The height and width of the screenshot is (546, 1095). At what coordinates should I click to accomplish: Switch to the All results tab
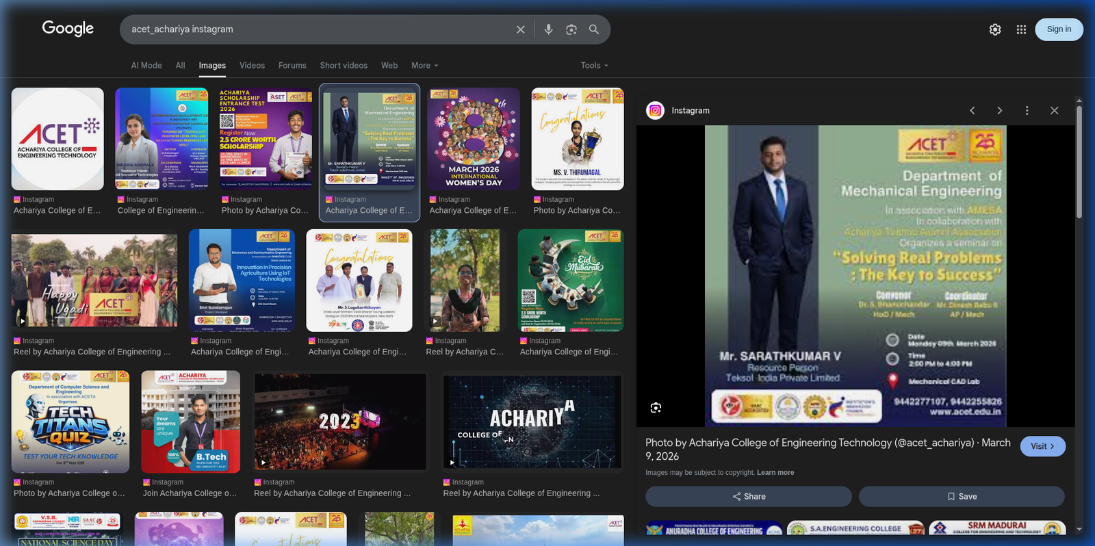click(x=181, y=66)
